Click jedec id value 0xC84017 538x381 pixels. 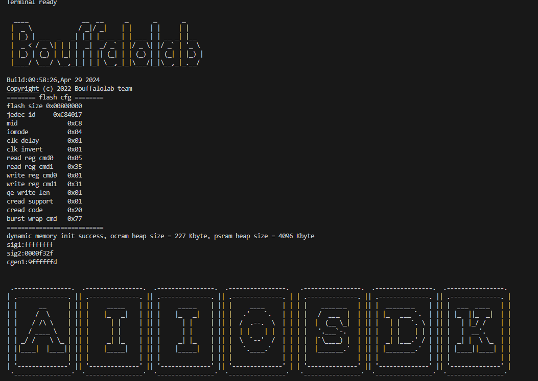pyautogui.click(x=67, y=114)
